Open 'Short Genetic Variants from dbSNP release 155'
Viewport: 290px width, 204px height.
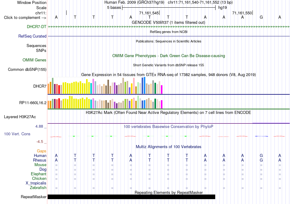169,65
